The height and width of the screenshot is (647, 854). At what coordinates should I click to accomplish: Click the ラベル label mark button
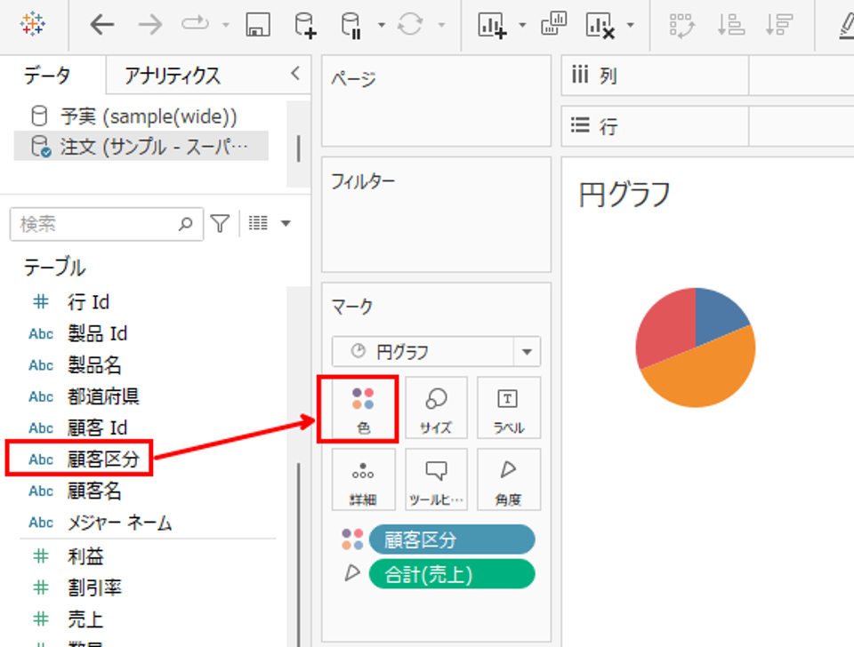(509, 408)
